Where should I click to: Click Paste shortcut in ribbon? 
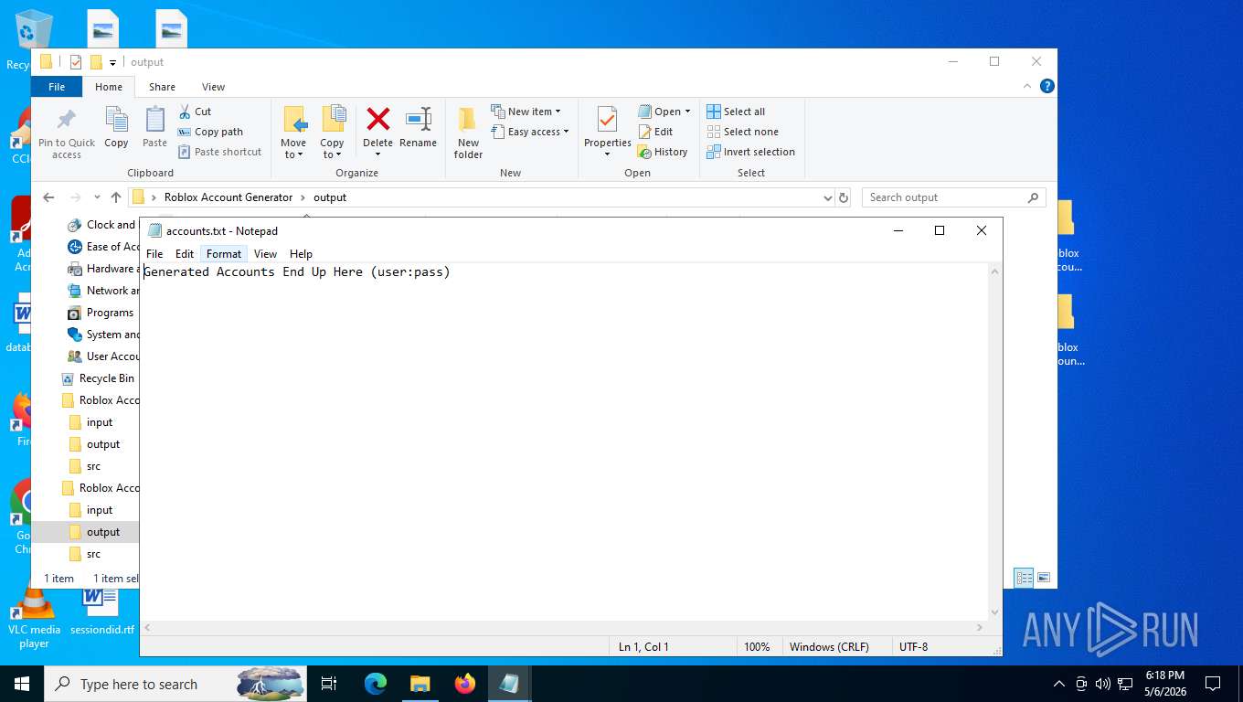point(219,152)
